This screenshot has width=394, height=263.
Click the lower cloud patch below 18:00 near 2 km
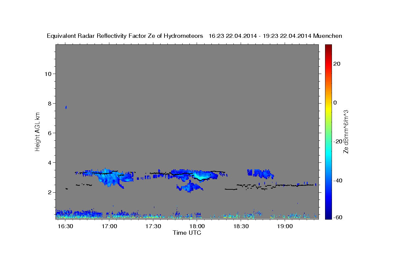click(189, 187)
